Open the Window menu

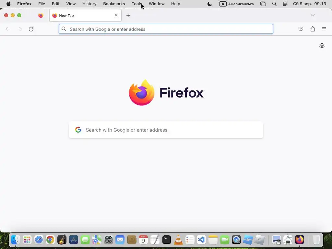pos(157,4)
